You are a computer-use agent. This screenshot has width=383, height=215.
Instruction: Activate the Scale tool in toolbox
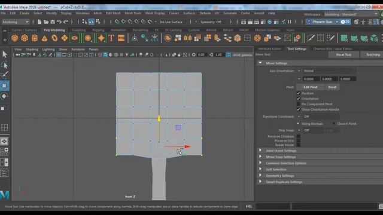5,107
